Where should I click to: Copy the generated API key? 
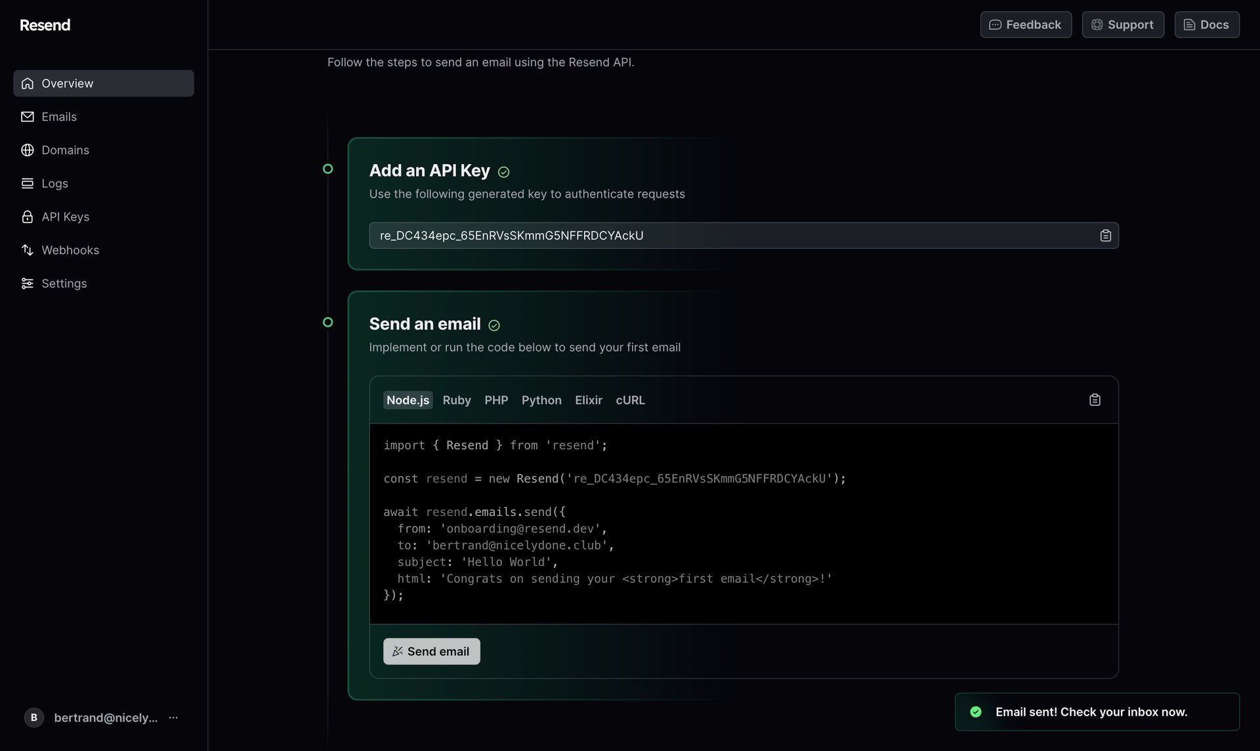1105,235
